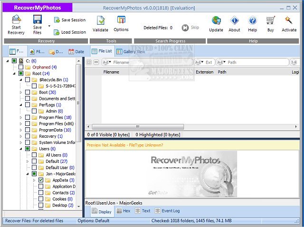Sort by the Path column header
Viewport: 304px width, 227px height.
click(x=222, y=72)
